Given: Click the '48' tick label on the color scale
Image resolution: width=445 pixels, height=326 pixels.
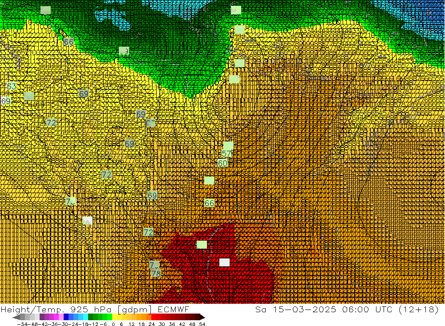Looking at the screenshot, I should (192, 324).
